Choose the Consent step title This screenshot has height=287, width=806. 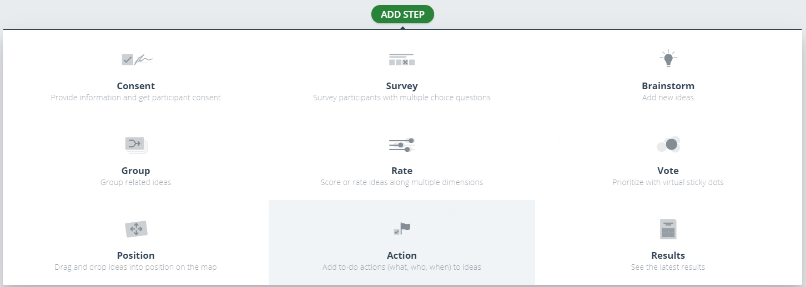136,86
